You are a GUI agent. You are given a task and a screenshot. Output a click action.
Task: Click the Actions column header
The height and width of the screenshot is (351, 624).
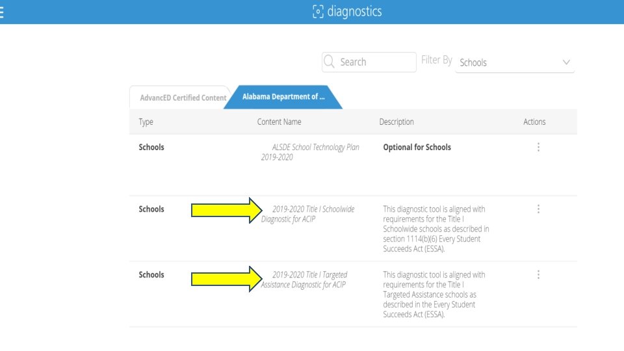coord(534,122)
